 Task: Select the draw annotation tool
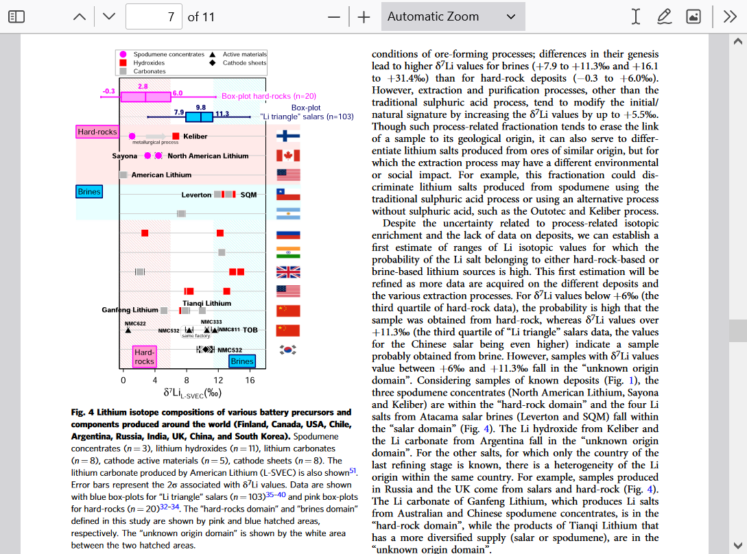(x=664, y=16)
